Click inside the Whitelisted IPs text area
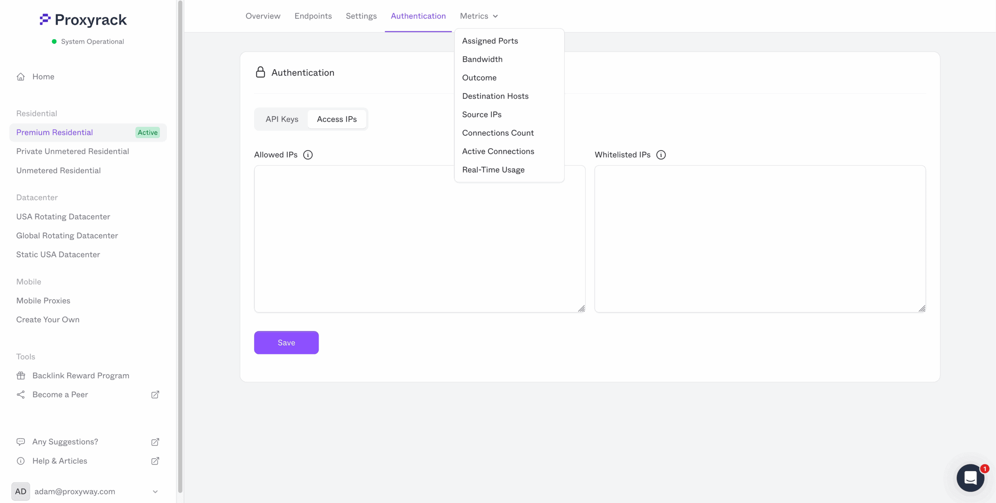The image size is (996, 503). (x=759, y=238)
